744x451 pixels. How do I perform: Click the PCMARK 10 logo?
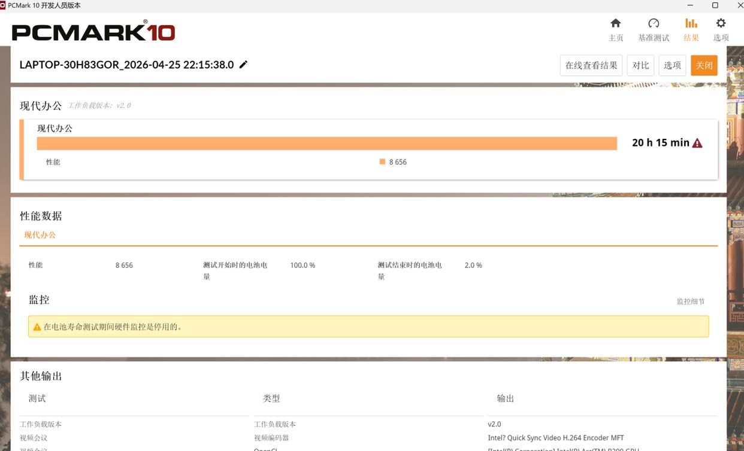point(93,32)
